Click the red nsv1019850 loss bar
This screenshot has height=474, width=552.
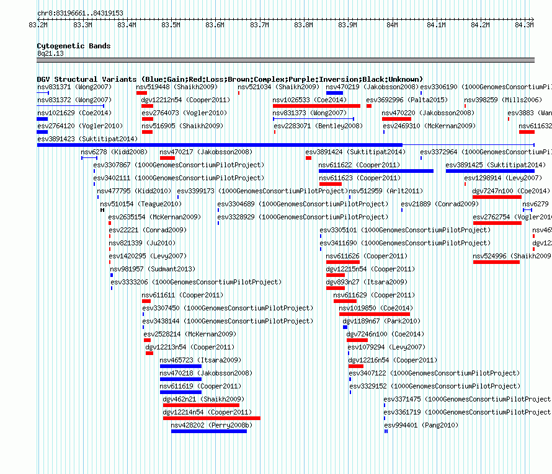click(x=375, y=314)
